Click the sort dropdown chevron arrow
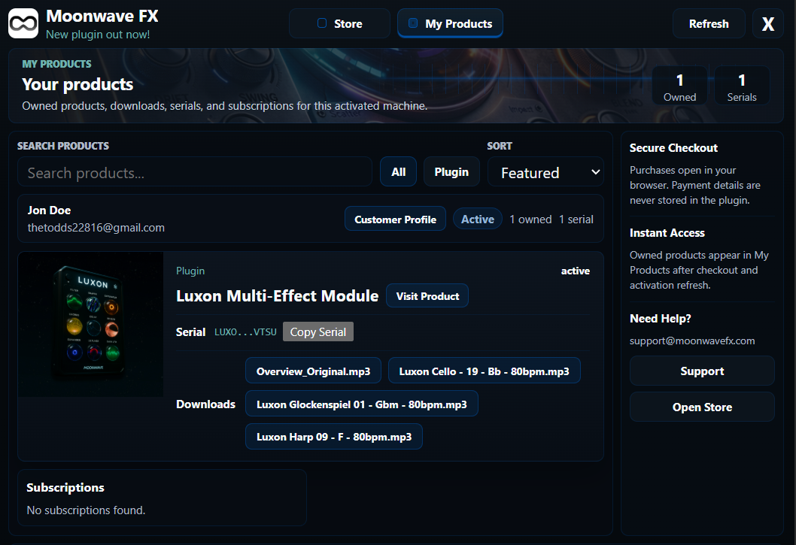The image size is (796, 545). point(595,172)
